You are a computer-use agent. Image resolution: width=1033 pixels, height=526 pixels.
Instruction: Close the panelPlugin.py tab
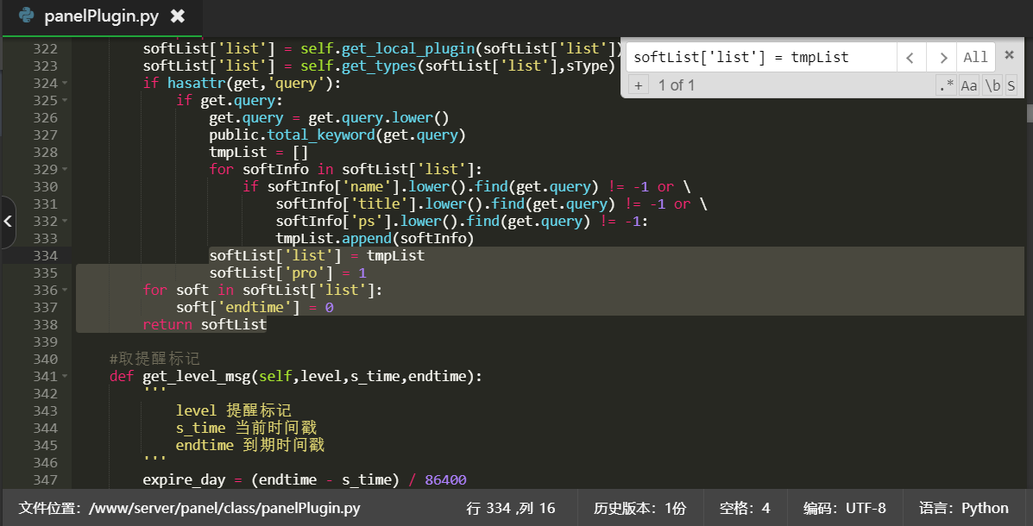point(177,16)
